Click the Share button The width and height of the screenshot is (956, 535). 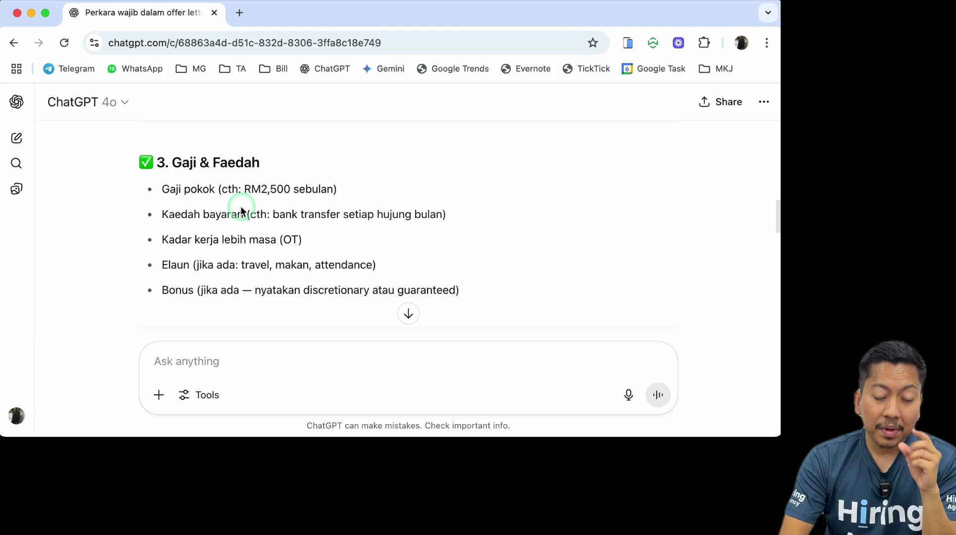[720, 102]
